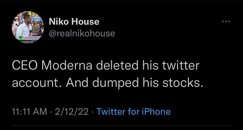This screenshot has height=130, width=243.
Task: Click the Twitter for iPhone source link
Action: click(133, 112)
